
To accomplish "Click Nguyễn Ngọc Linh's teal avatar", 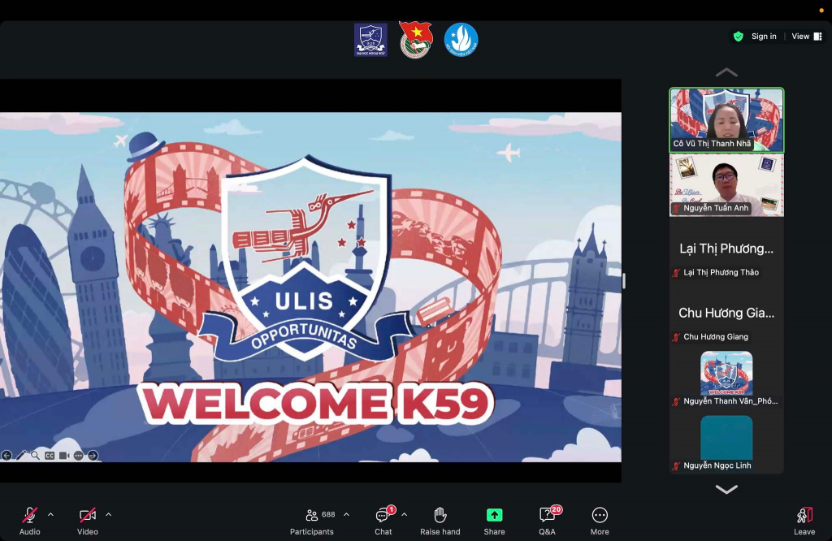I will [x=726, y=437].
